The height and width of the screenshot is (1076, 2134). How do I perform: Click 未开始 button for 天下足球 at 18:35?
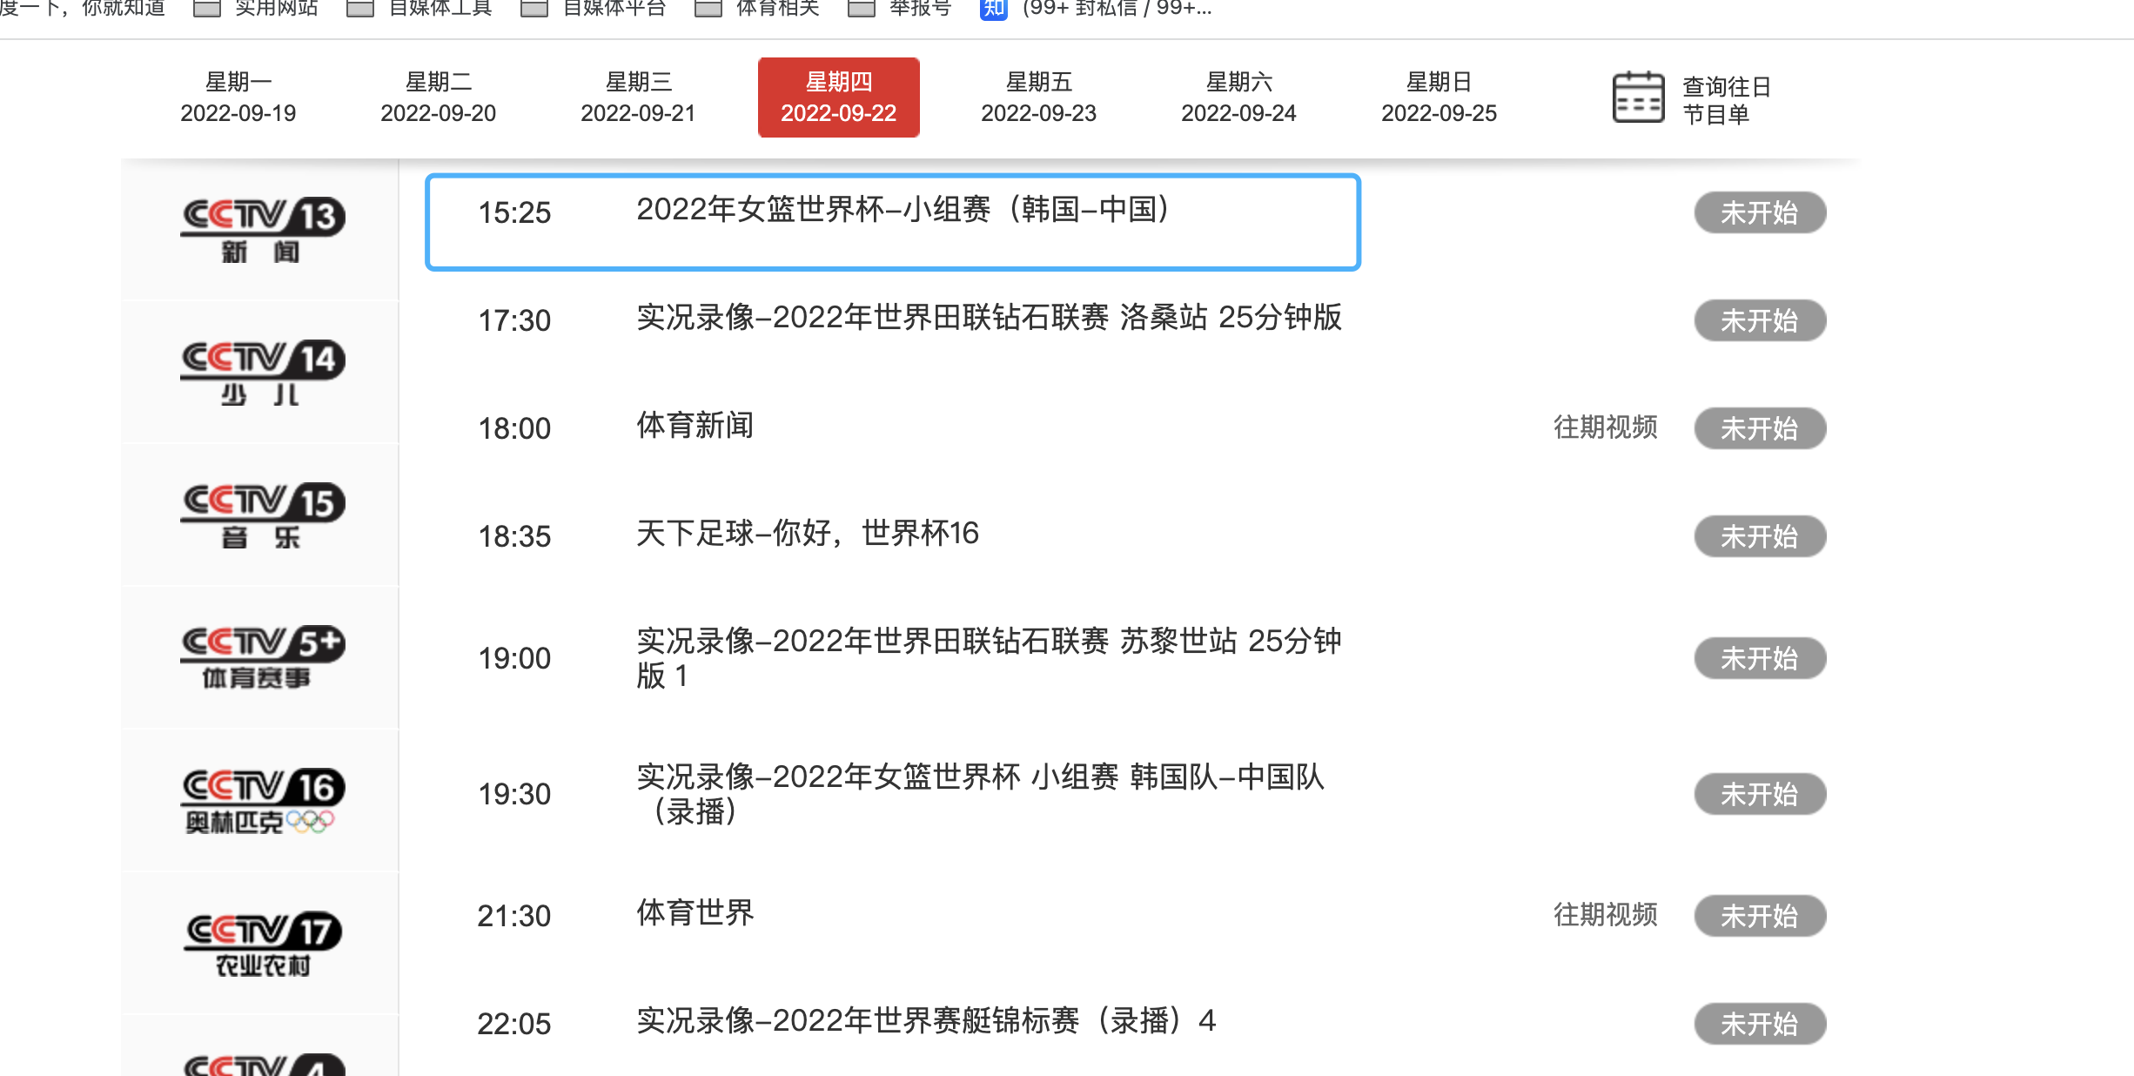[1760, 536]
